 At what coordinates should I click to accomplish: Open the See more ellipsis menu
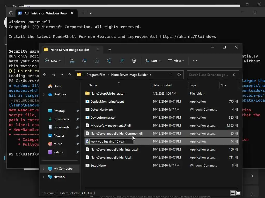tap(195, 61)
